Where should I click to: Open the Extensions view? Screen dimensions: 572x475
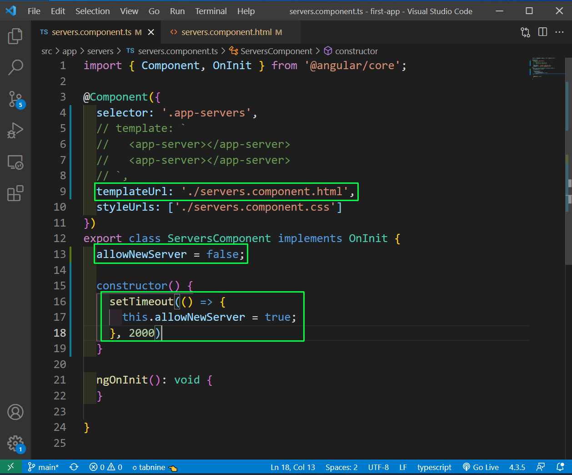tap(15, 193)
